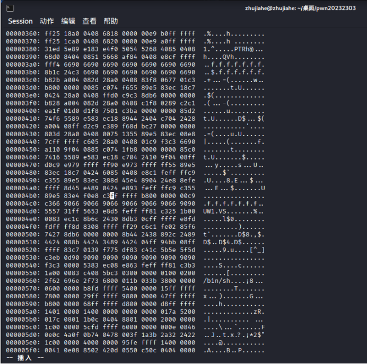Click offset 00000590: at line start
This screenshot has height=364, width=367.
coord(23,304)
